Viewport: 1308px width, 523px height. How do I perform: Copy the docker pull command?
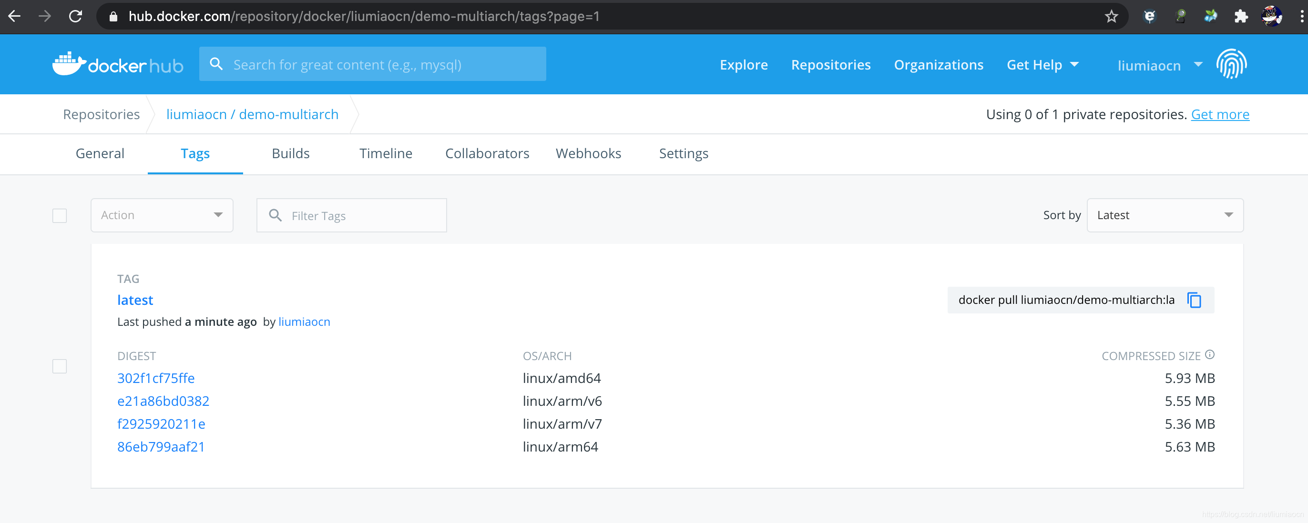(1194, 300)
